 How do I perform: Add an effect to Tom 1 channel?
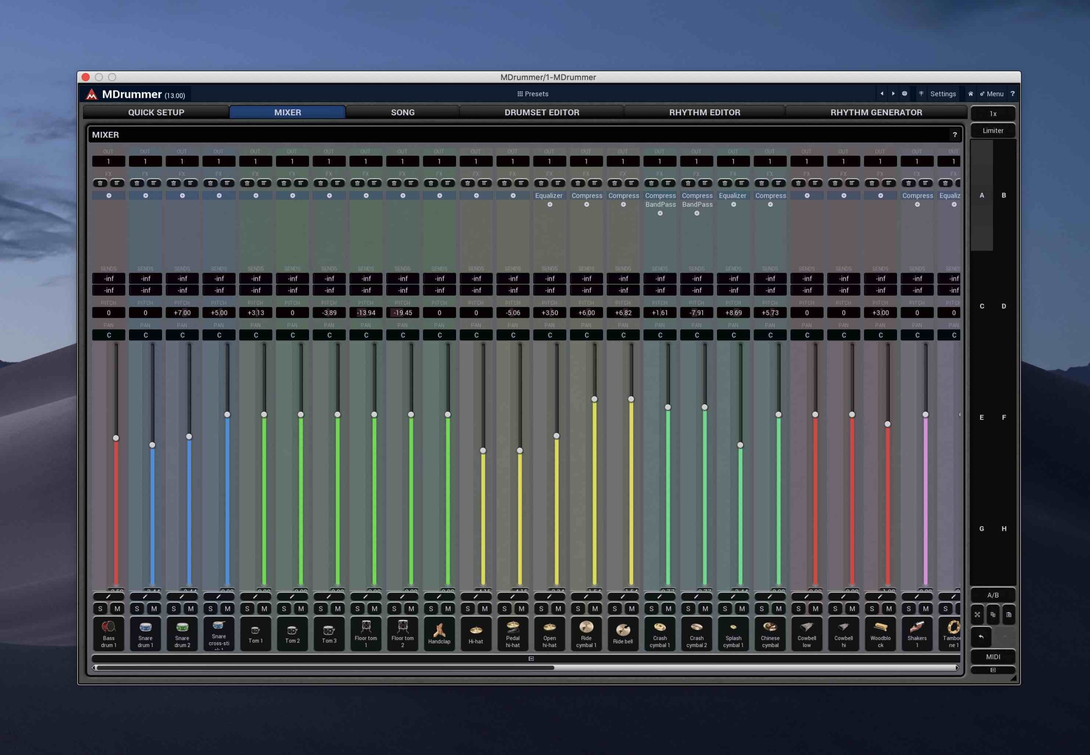click(256, 195)
